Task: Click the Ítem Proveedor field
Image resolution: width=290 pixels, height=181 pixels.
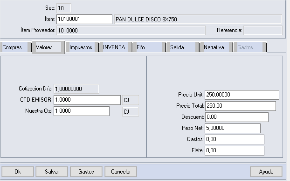Action: click(x=131, y=30)
